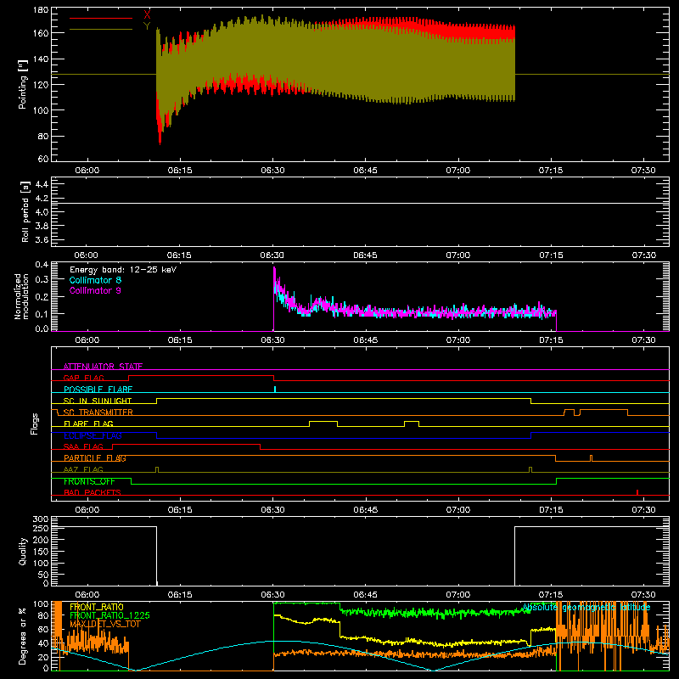Click the 'POSSIBLE_FLARE' label
Viewport: 679px width, 679px height.
click(x=98, y=390)
